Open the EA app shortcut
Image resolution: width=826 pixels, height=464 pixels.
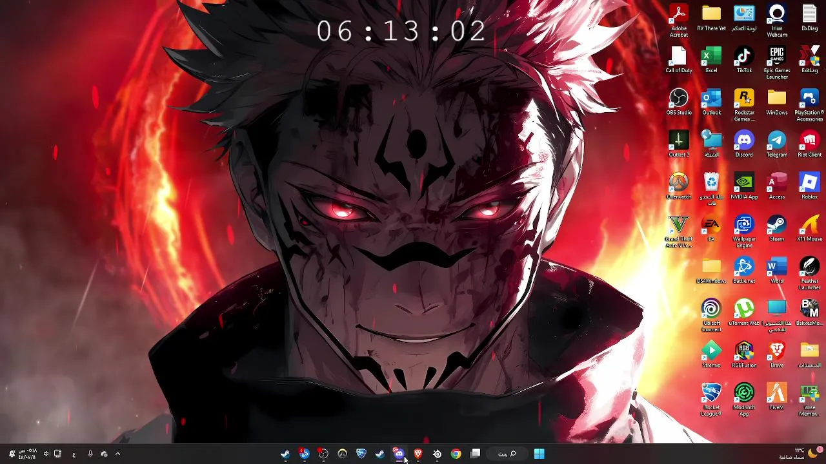711,227
